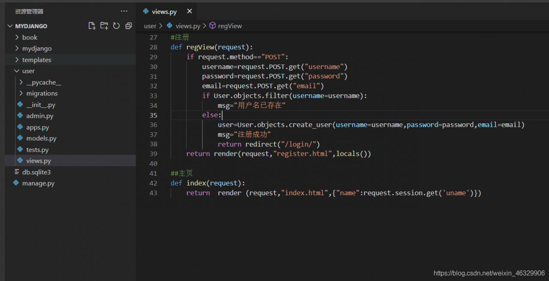Viewport: 549px width, 281px height.
Task: Collapse all folders in explorer
Action: click(x=128, y=26)
